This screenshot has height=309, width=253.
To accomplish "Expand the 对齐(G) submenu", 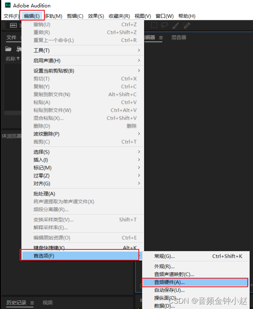I will tap(83, 183).
